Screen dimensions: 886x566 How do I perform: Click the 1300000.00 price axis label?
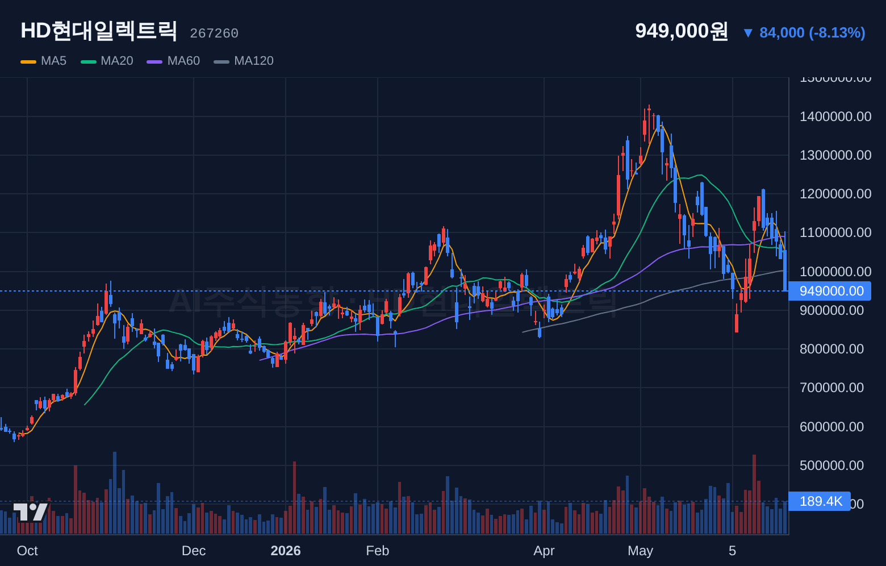[x=835, y=155]
